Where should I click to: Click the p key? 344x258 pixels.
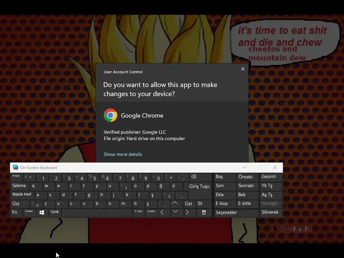click(151, 186)
